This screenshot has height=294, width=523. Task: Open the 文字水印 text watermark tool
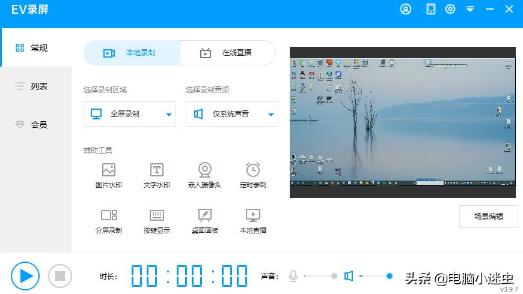click(x=157, y=175)
